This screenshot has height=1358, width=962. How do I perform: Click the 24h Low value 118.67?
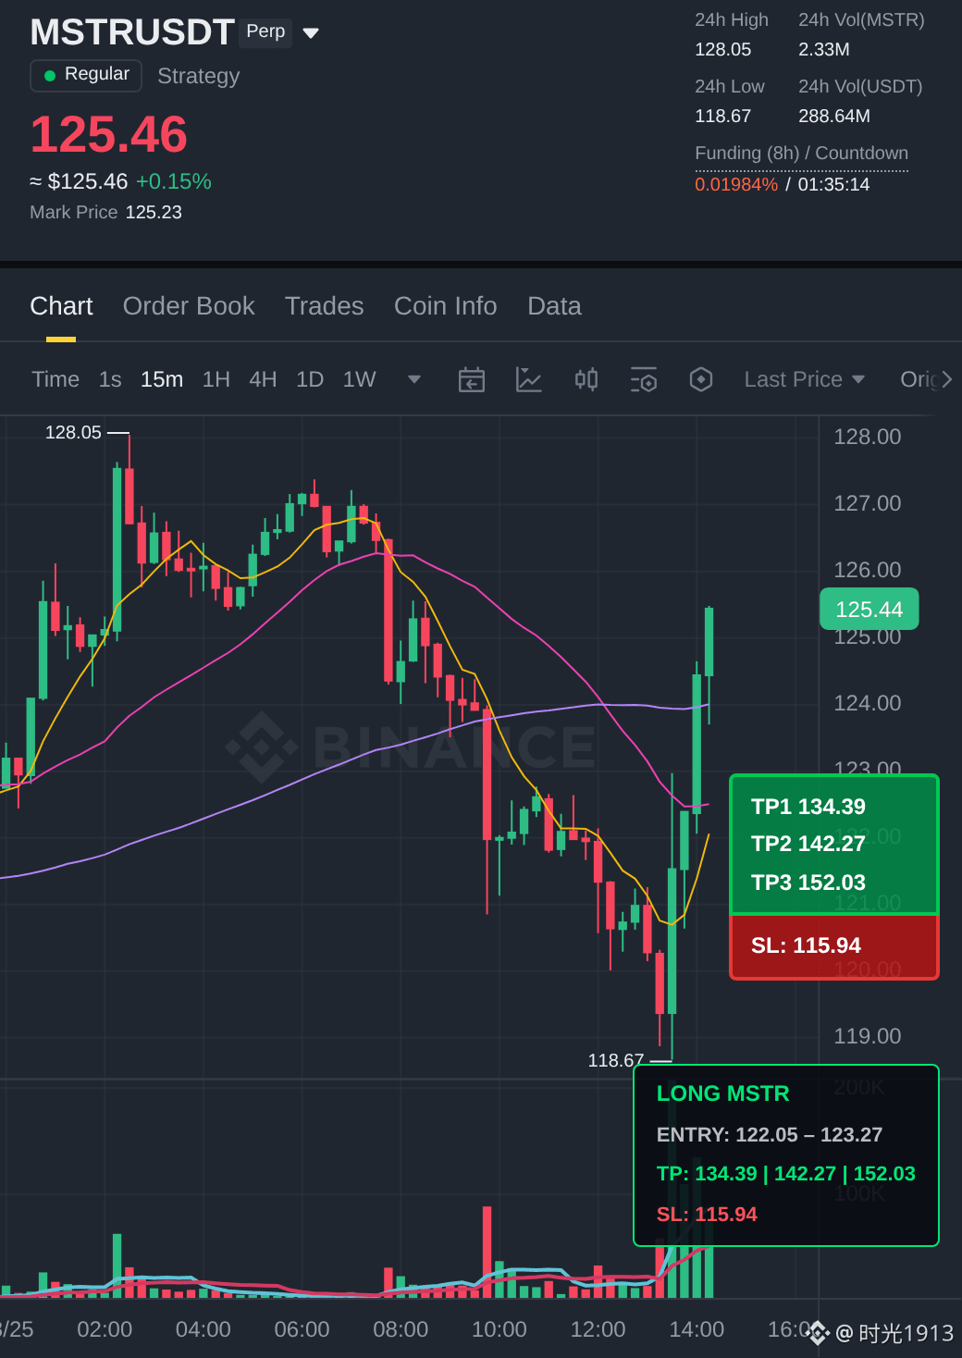click(723, 117)
